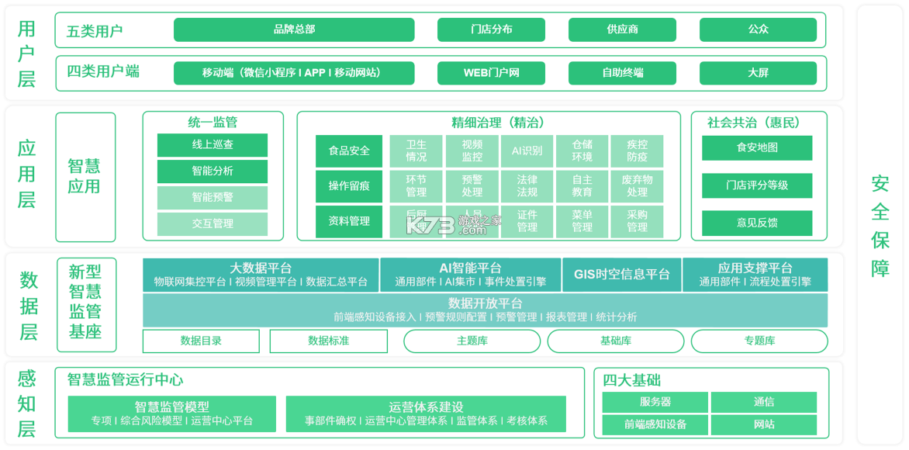Open the 数据开放平台 bar
909x450 pixels.
486,310
